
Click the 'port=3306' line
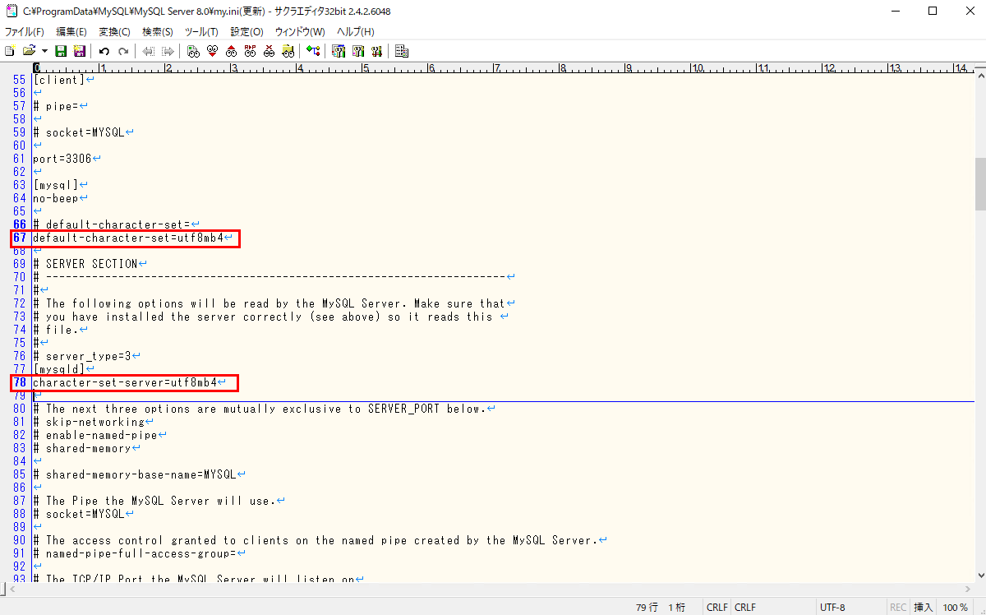click(x=62, y=159)
